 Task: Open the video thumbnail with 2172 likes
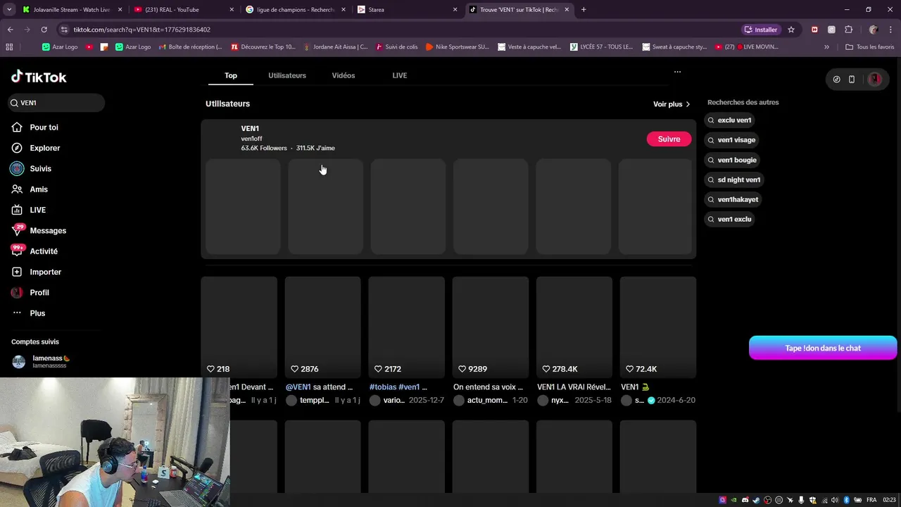click(407, 327)
